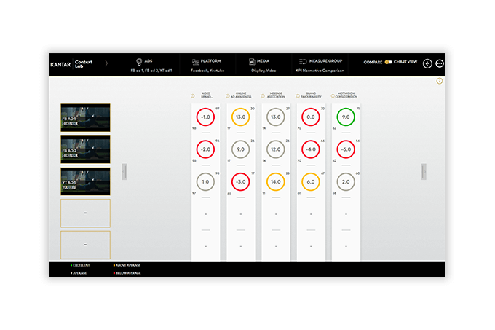The image size is (495, 330).
Task: Select the FB AD 1 Facebook thumbnail
Action: 85,117
